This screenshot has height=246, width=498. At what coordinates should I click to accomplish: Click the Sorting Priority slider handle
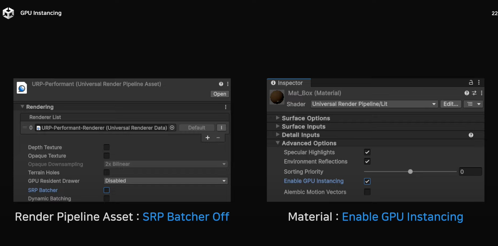click(410, 172)
